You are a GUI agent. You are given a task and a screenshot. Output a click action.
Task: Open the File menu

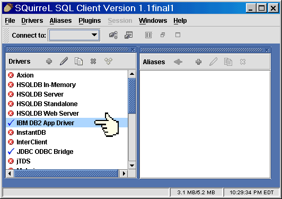10,21
